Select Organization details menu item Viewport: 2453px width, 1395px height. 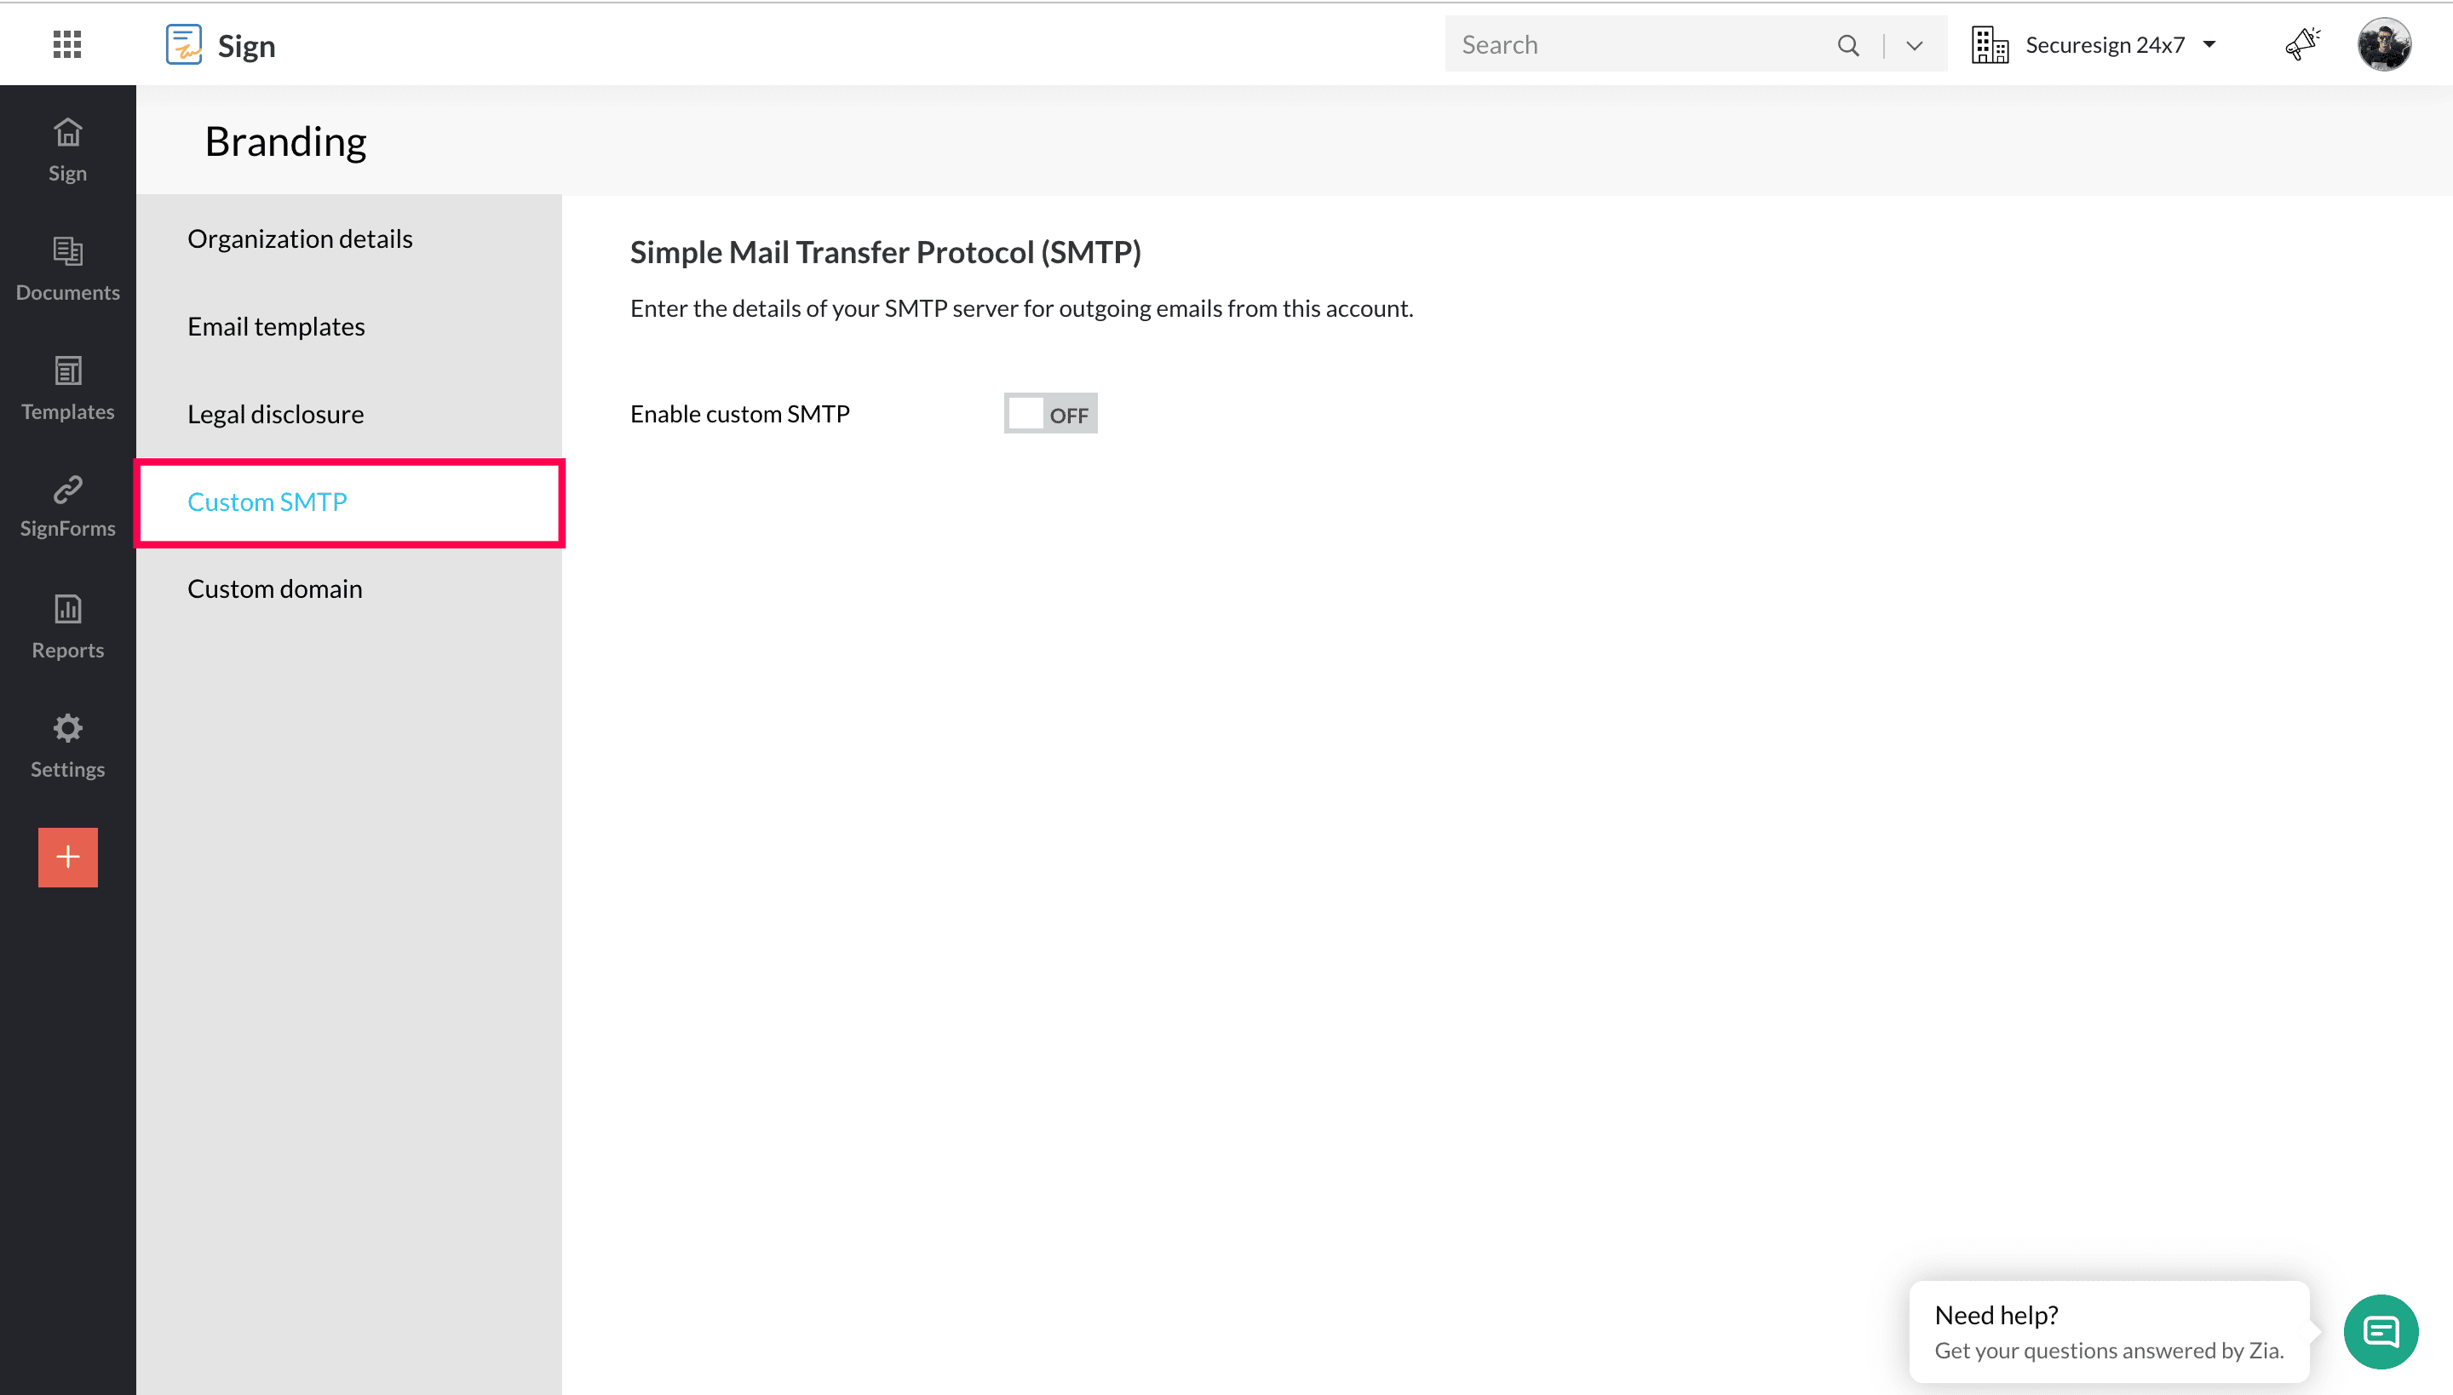point(300,238)
